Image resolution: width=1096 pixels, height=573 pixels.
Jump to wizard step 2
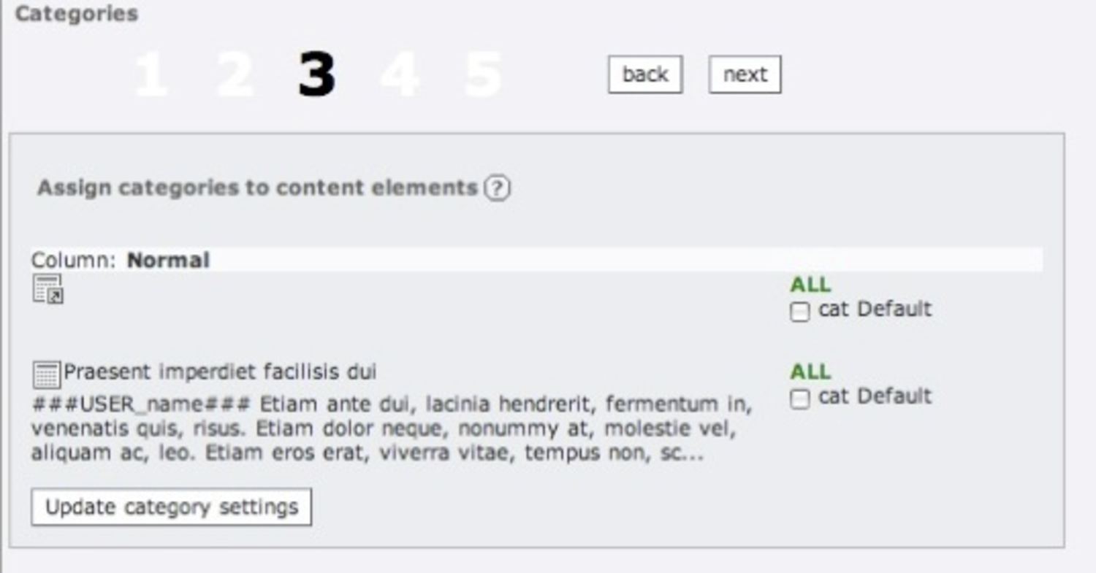point(235,74)
